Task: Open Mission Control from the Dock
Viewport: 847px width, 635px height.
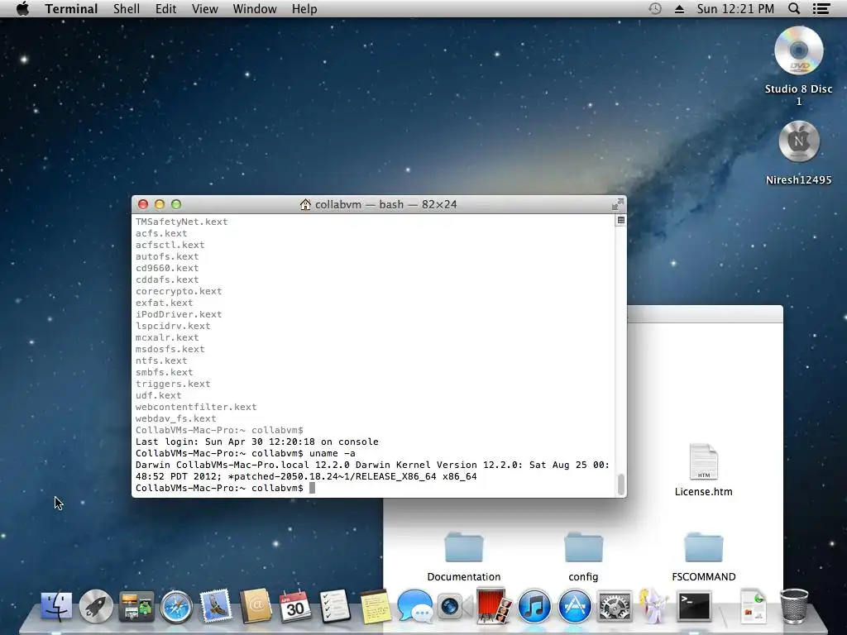Action: (136, 606)
